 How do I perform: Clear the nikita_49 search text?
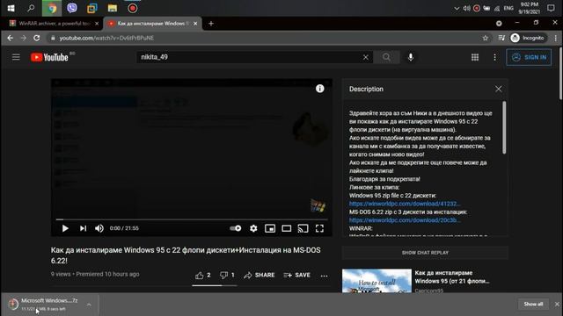[x=366, y=57]
